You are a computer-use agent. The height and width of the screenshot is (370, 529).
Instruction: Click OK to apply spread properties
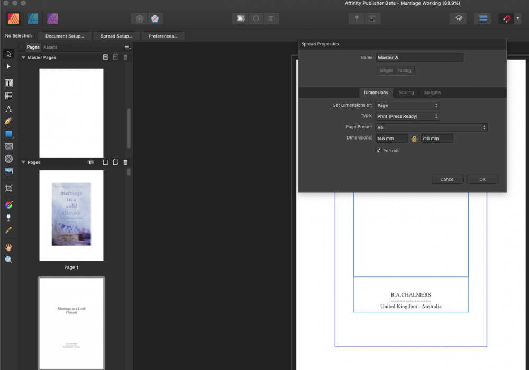482,179
